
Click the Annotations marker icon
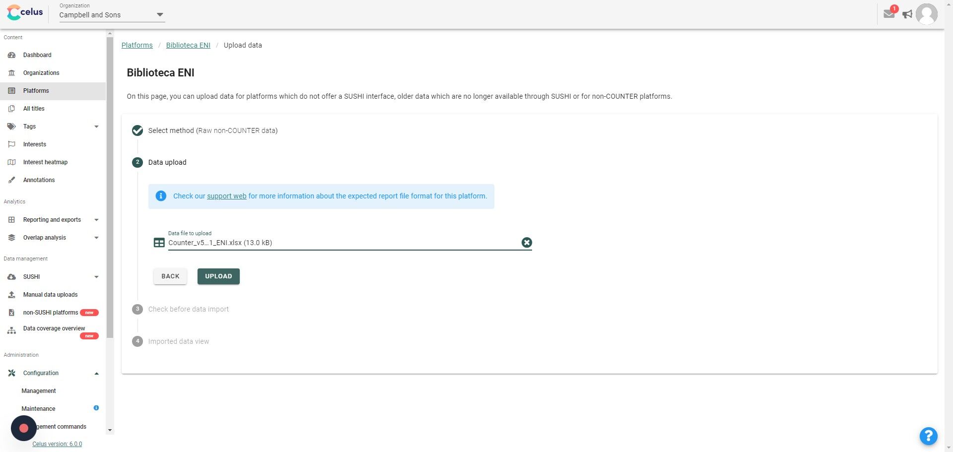(x=12, y=180)
